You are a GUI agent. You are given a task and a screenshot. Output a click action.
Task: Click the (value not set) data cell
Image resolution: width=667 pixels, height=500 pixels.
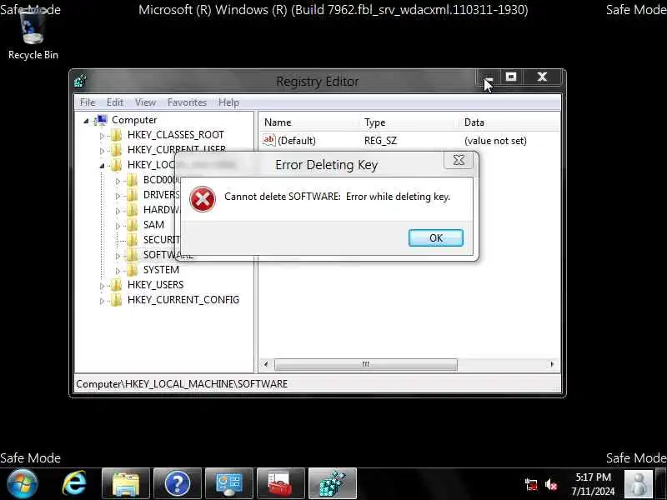[495, 141]
